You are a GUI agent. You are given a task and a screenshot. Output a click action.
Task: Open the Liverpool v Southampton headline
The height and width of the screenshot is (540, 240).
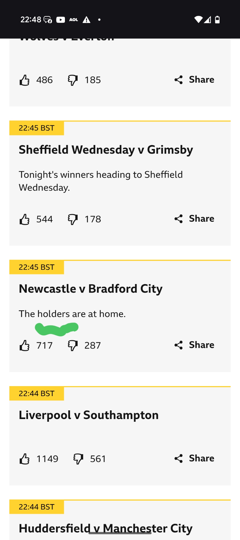click(x=89, y=415)
